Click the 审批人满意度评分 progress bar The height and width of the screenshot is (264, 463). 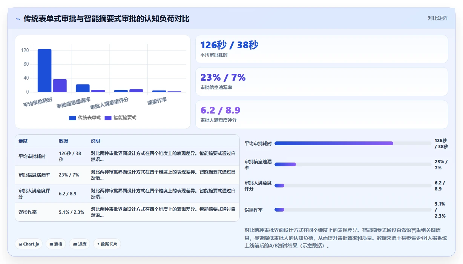(353, 186)
